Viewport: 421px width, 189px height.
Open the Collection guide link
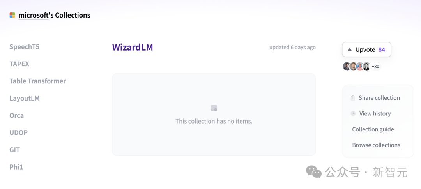pyautogui.click(x=373, y=129)
